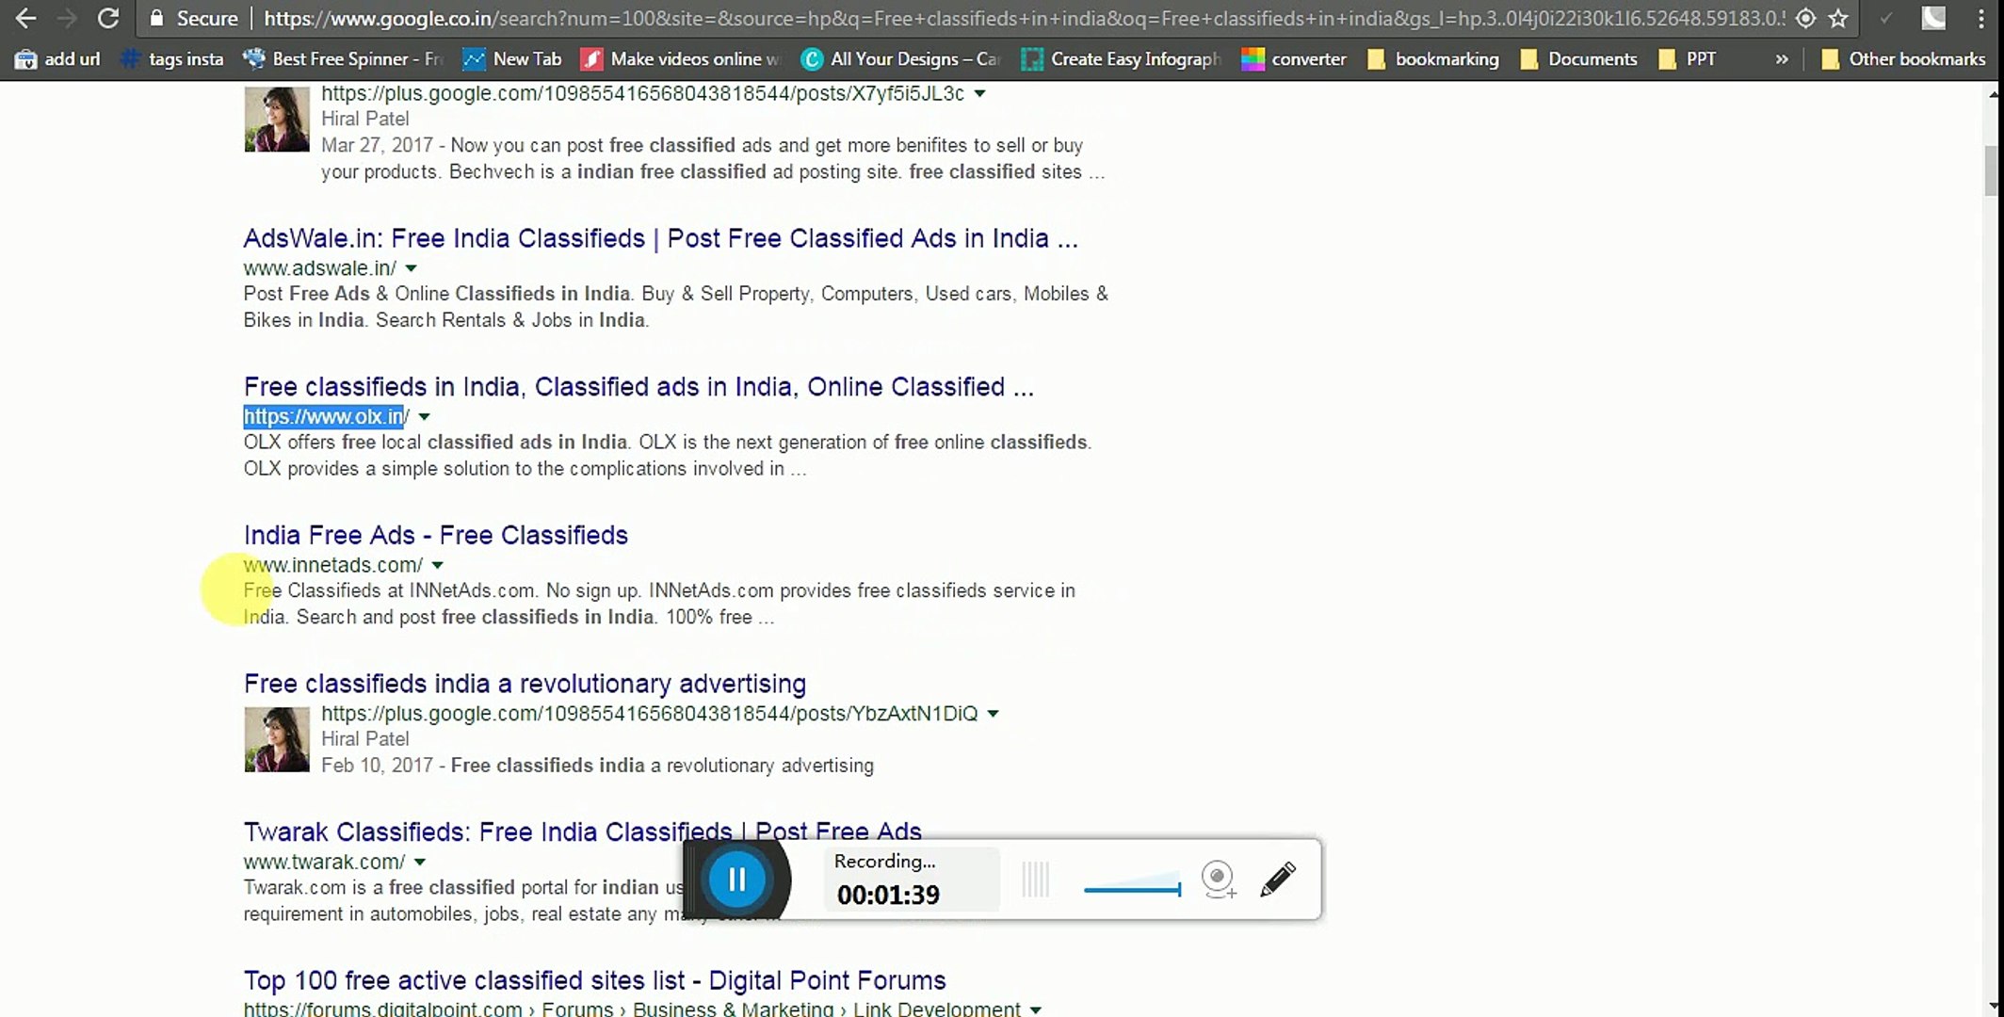
Task: Open AdsWale.in Free India Classifieds result
Action: 659,238
